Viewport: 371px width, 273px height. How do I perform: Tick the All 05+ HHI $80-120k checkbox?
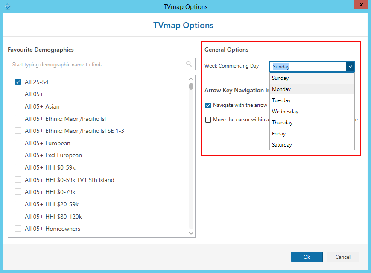coord(18,217)
